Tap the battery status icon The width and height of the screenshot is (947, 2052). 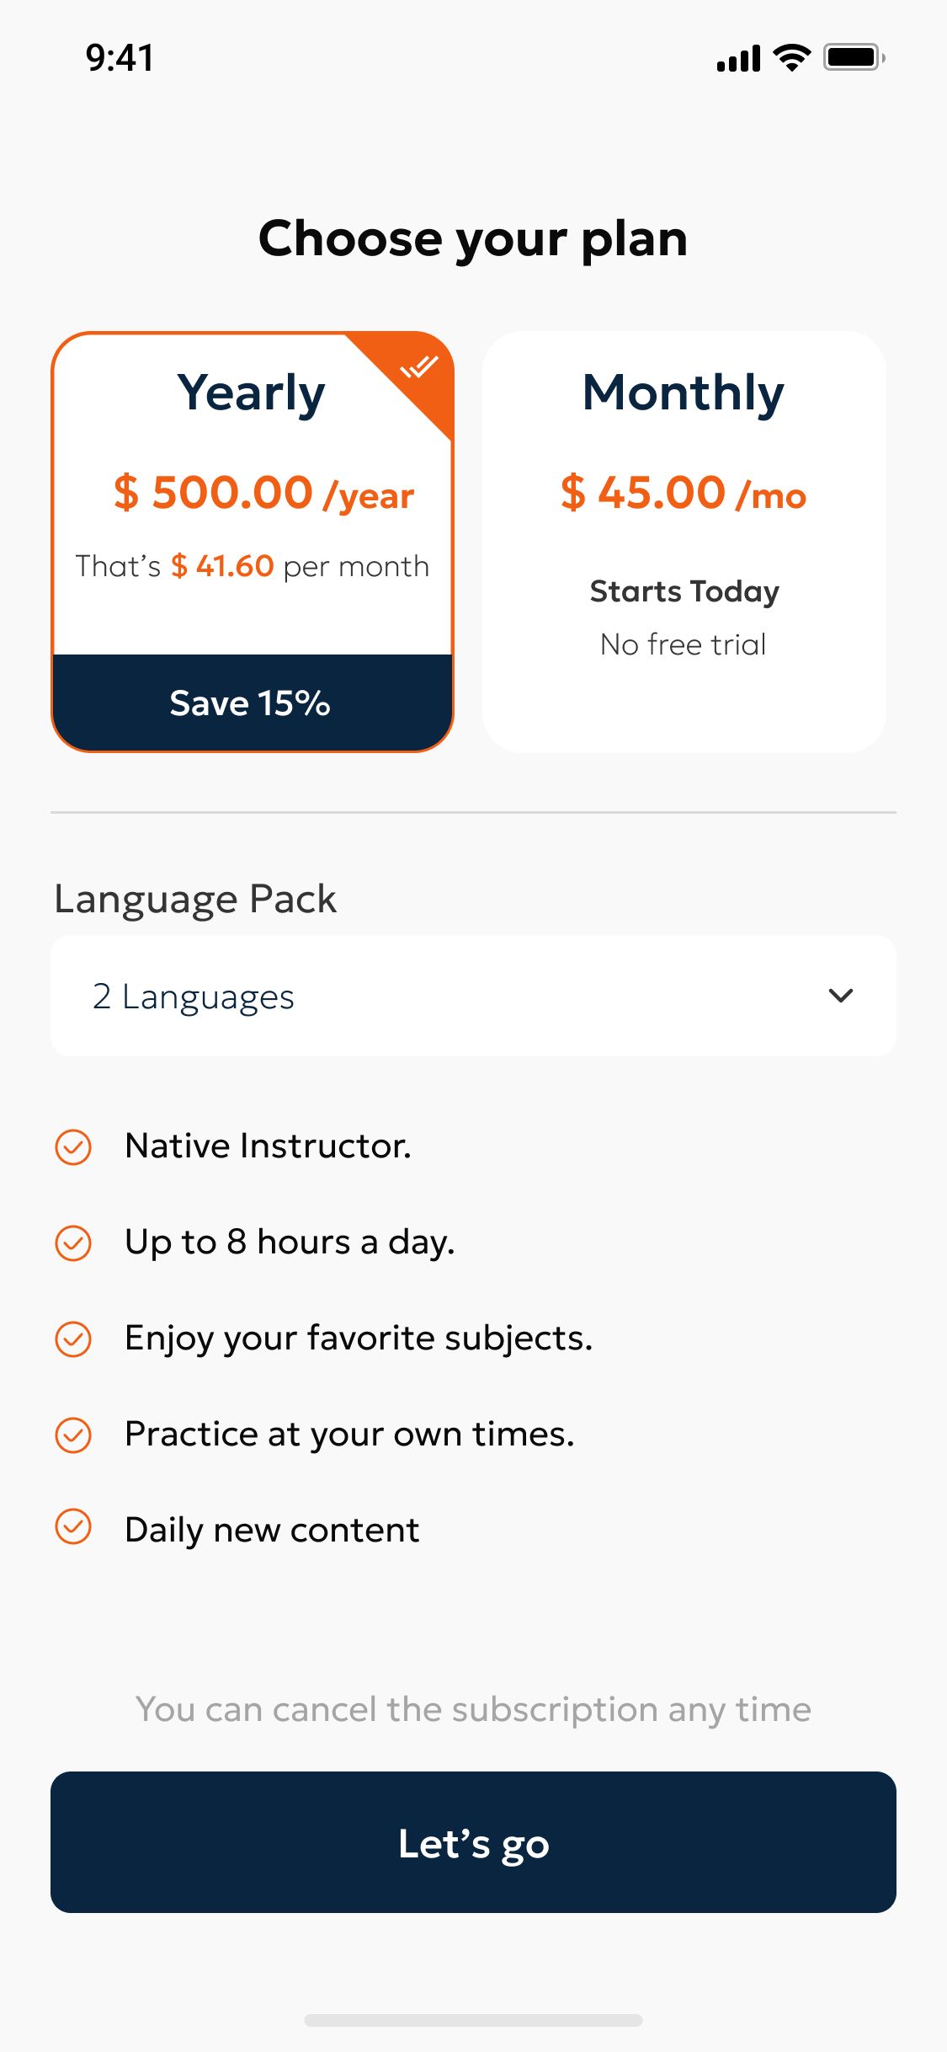[x=854, y=57]
